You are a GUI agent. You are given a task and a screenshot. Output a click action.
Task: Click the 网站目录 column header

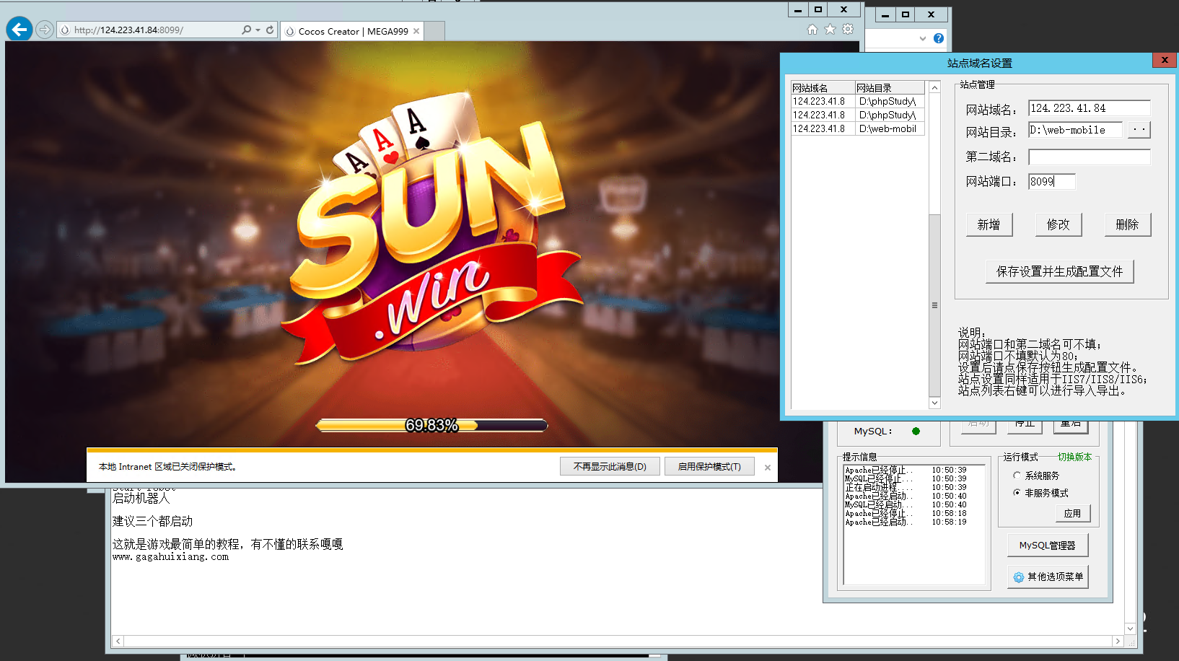pos(890,88)
